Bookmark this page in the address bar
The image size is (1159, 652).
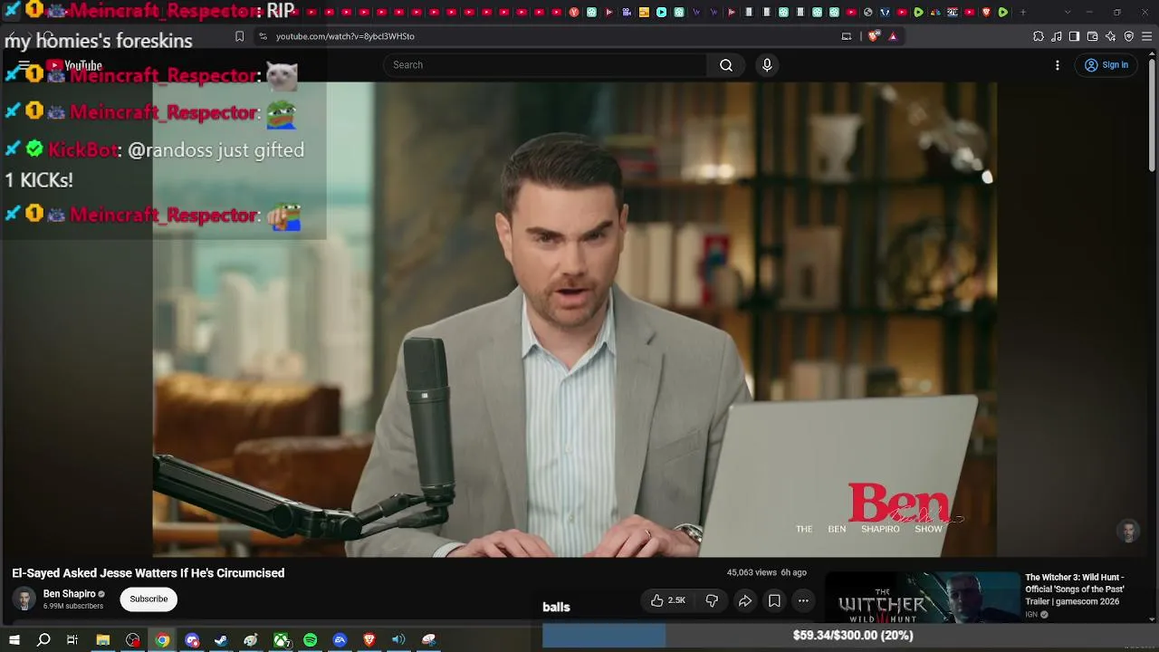click(x=239, y=36)
